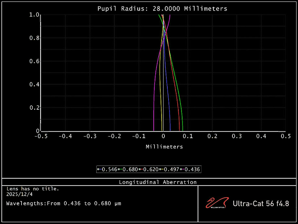Click the Millimeters axis label
Screen dimensions: 298x224
164,147
